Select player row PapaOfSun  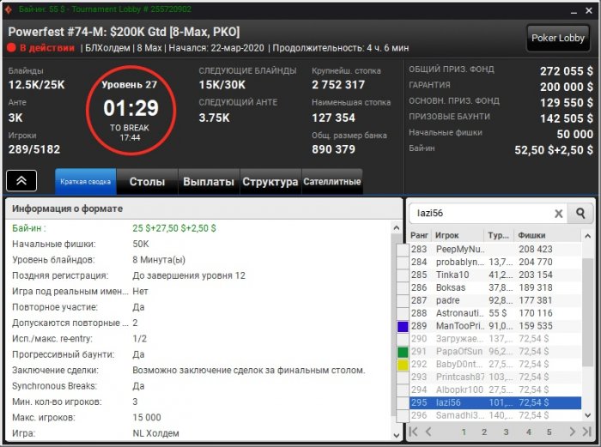click(495, 351)
